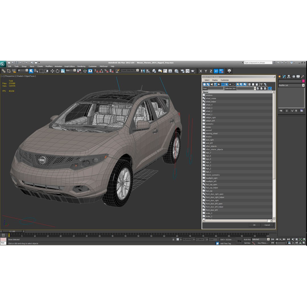Open the selection filter All dropdown
The image size is (307, 307).
23,70
